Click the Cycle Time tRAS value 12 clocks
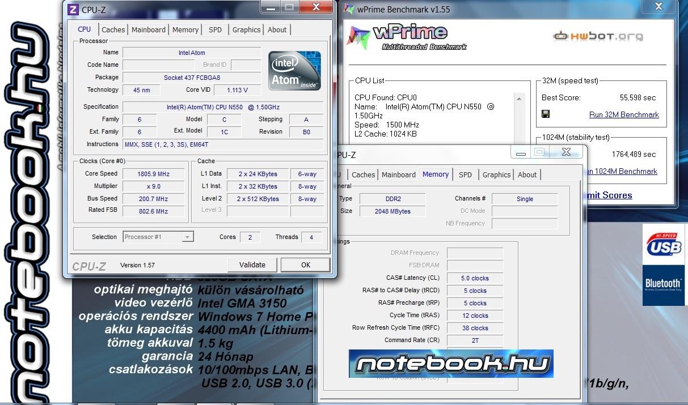The width and height of the screenshot is (688, 405). pos(475,316)
